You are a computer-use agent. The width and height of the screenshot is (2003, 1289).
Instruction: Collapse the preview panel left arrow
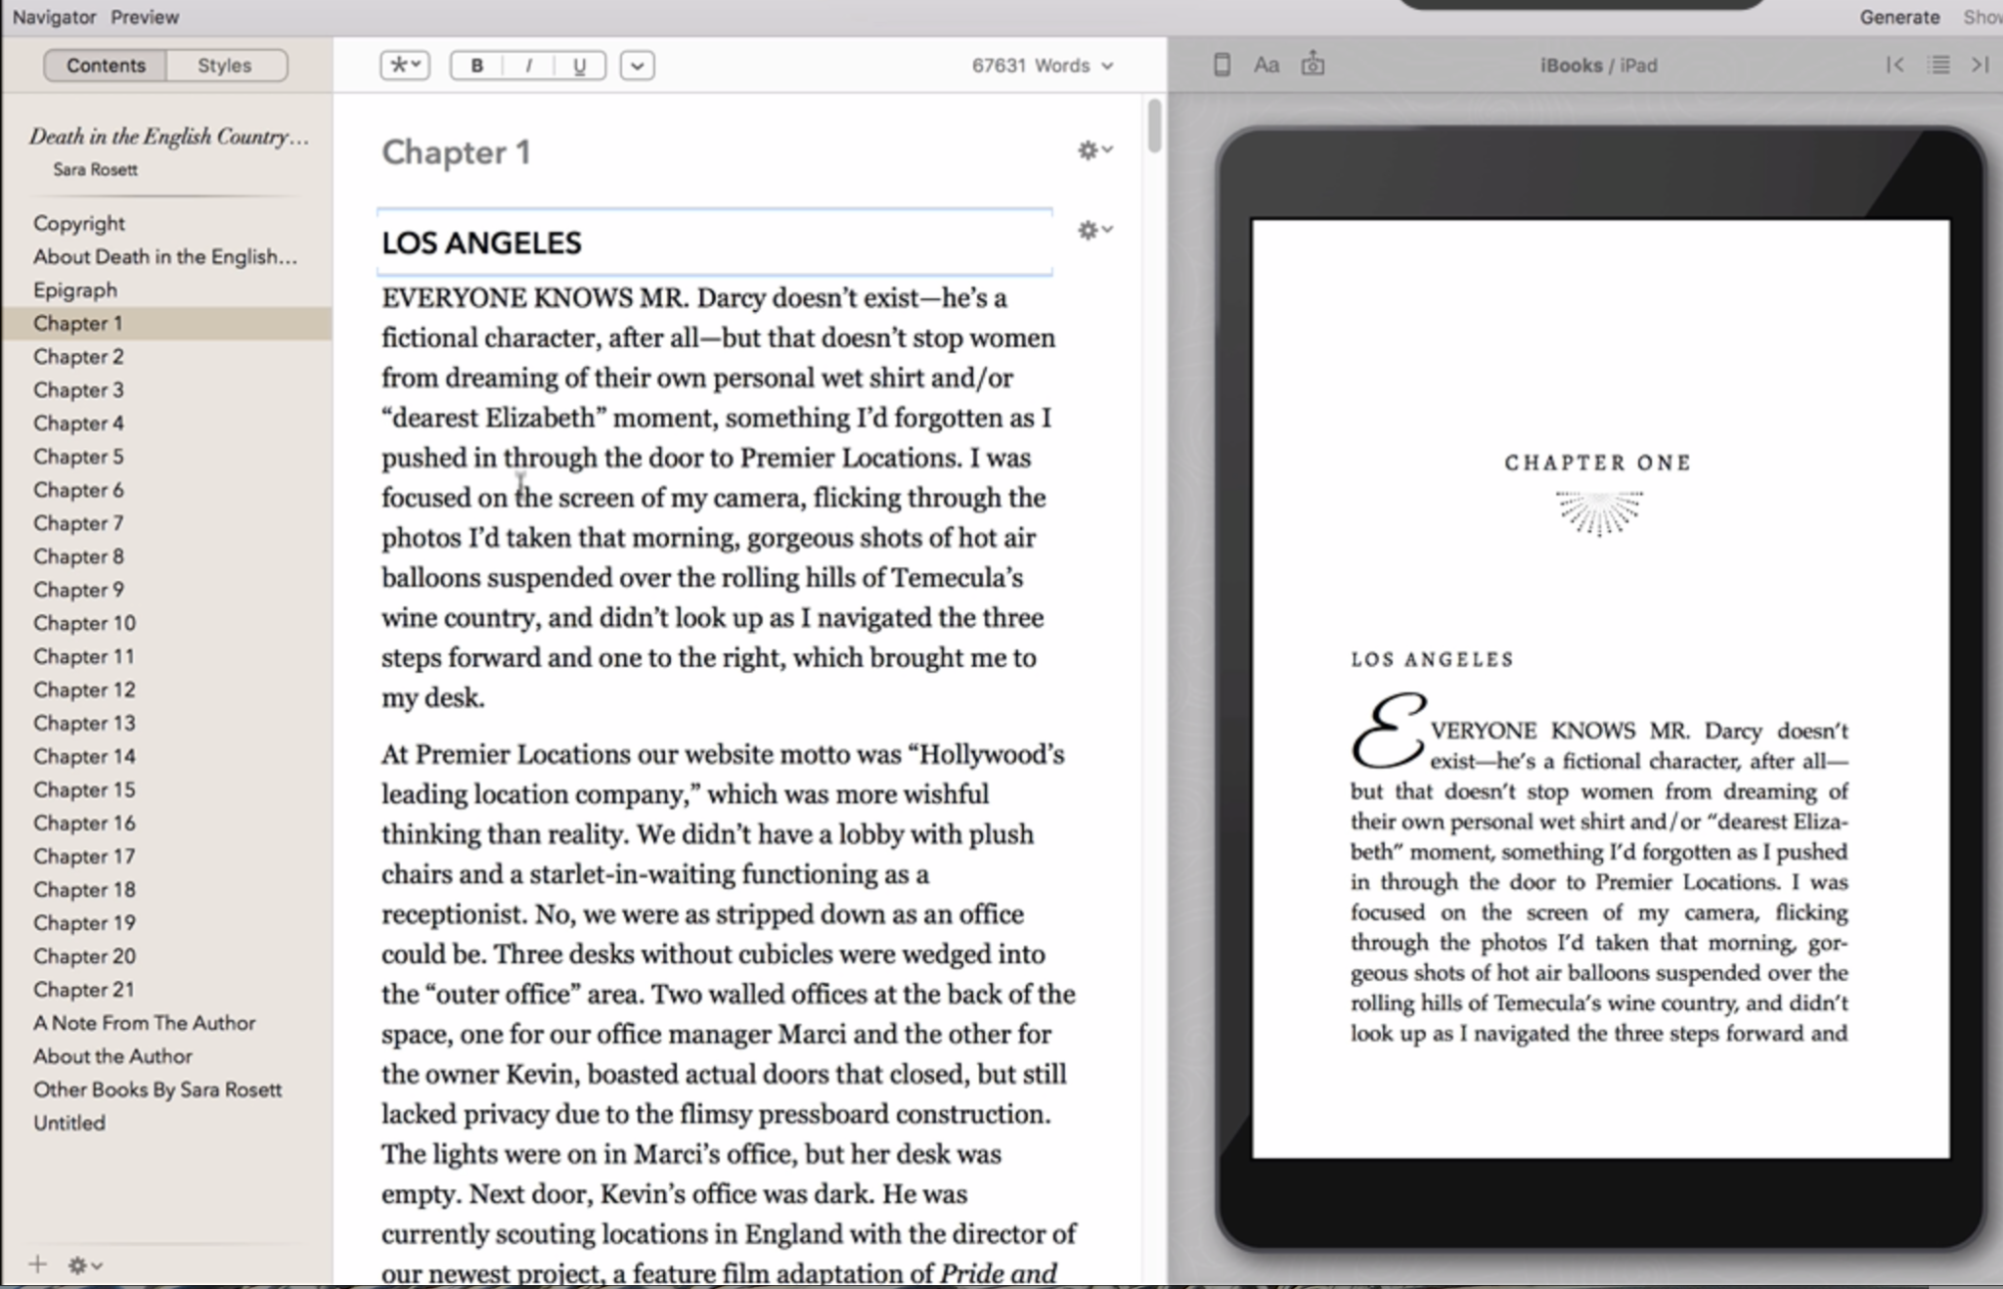tap(1893, 65)
